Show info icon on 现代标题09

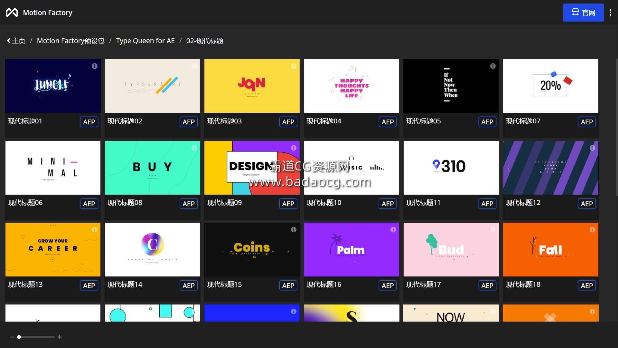point(294,148)
